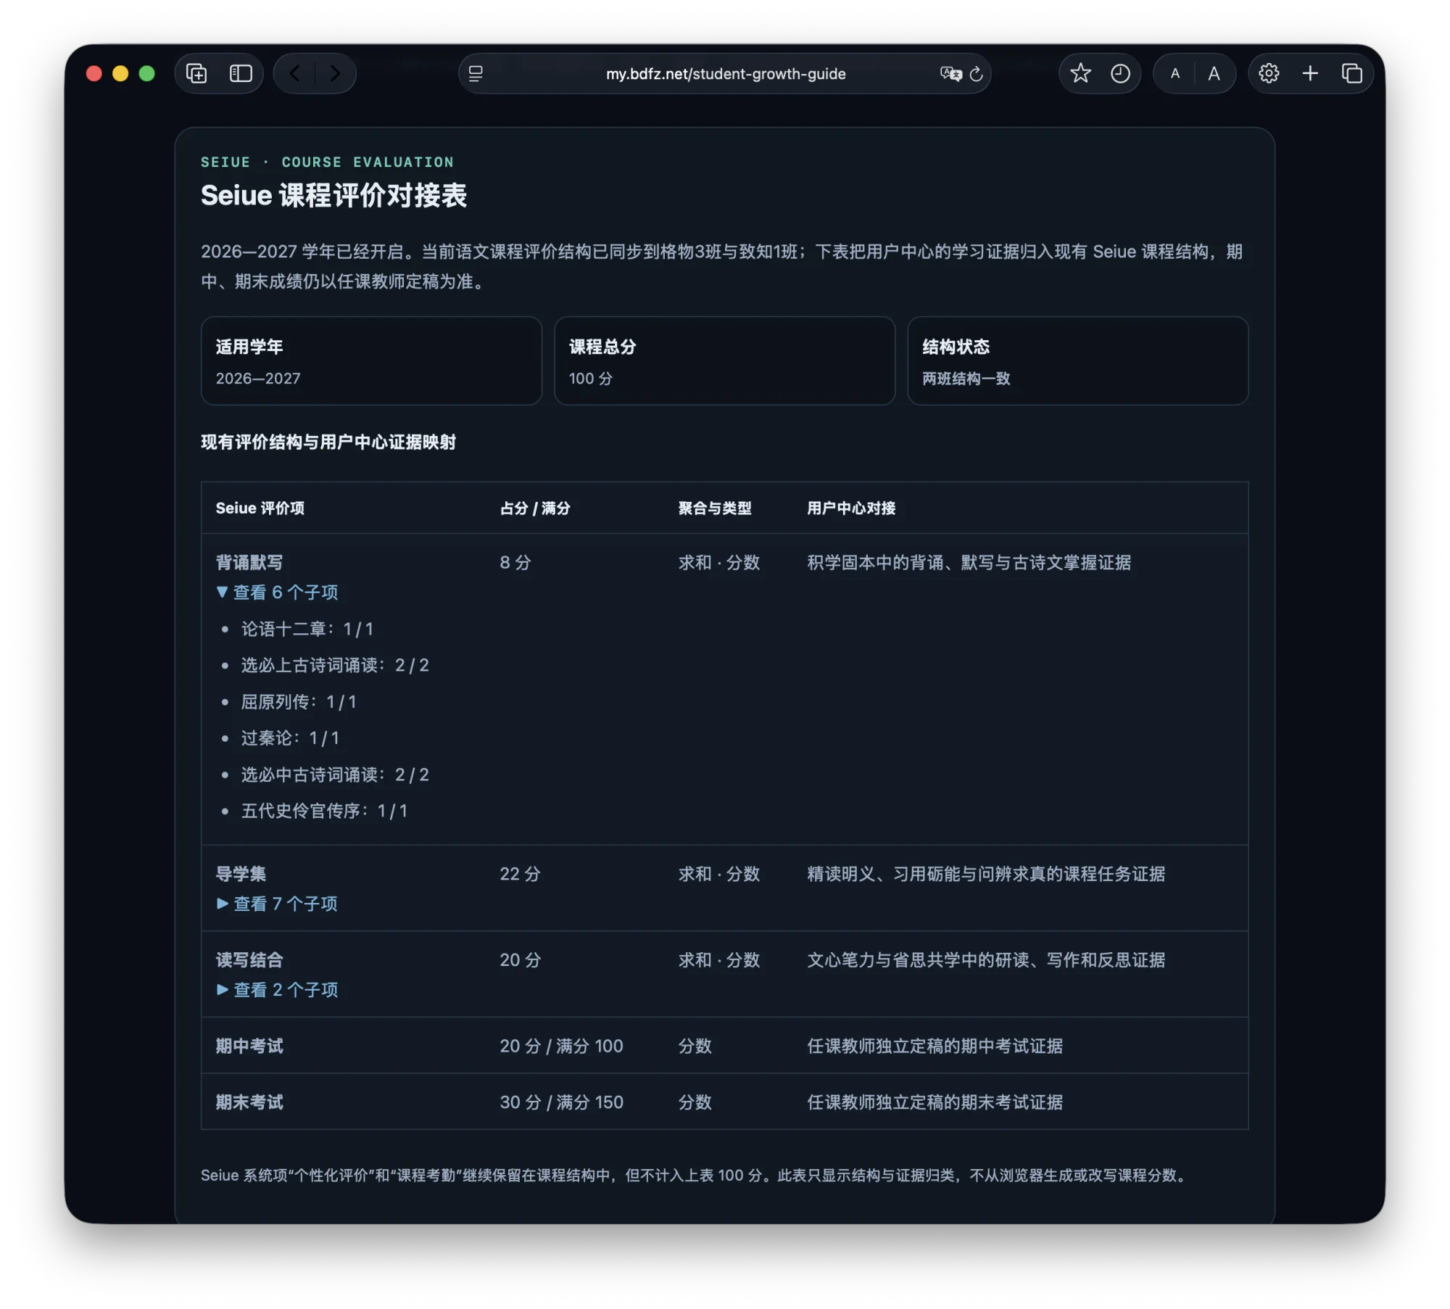Expand 查看 2 个子项 under 读写结合
This screenshot has width=1450, height=1309.
[277, 989]
